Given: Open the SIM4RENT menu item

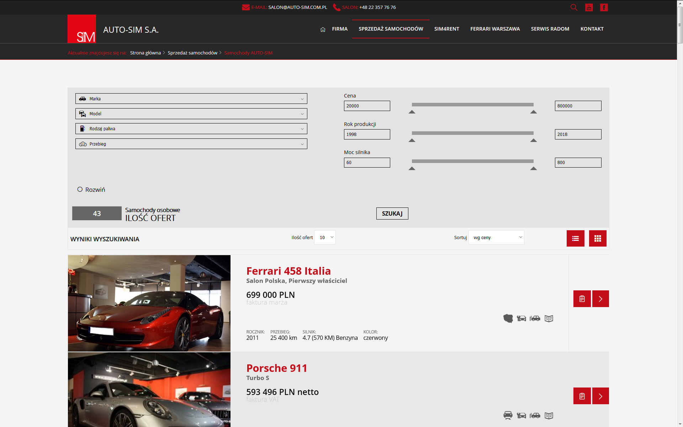Looking at the screenshot, I should 447,29.
